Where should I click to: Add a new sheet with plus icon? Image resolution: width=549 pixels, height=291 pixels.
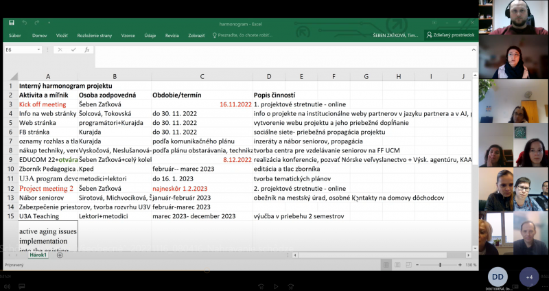[x=60, y=255]
